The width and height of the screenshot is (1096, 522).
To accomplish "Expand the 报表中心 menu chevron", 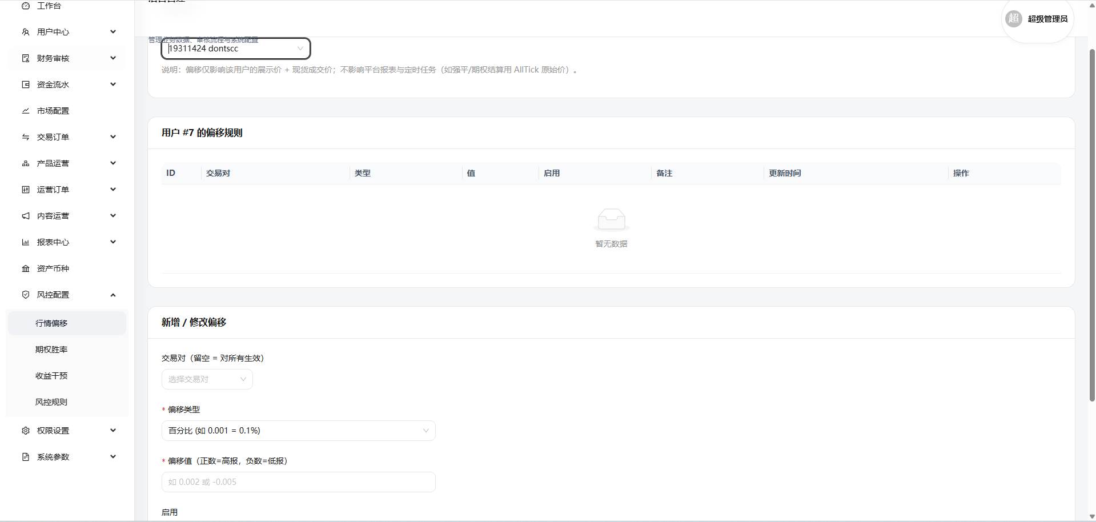I will pos(113,242).
